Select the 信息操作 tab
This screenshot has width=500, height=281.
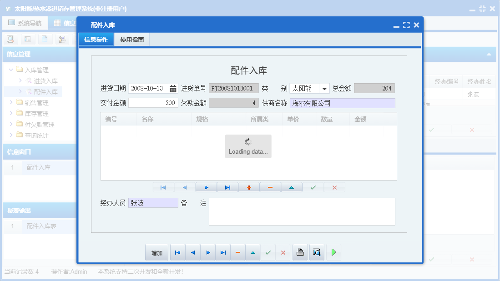point(96,39)
